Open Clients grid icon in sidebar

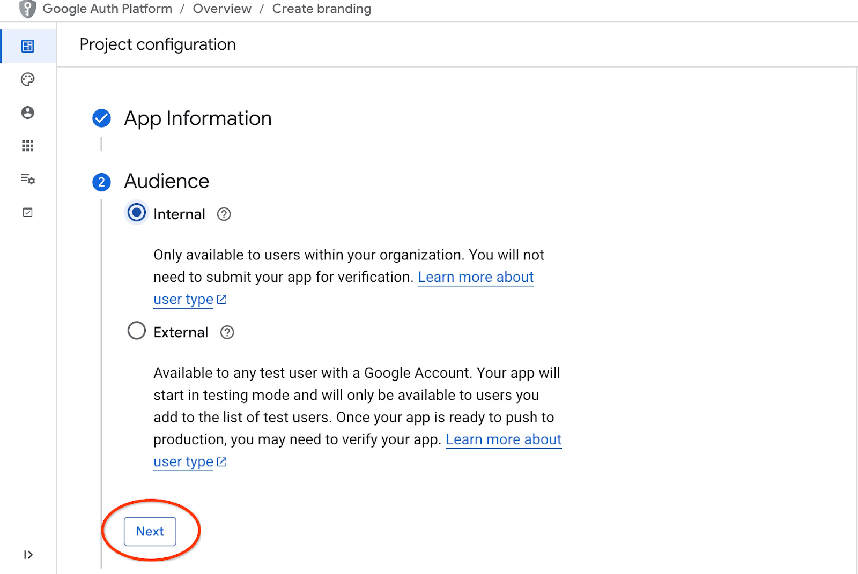click(x=28, y=146)
